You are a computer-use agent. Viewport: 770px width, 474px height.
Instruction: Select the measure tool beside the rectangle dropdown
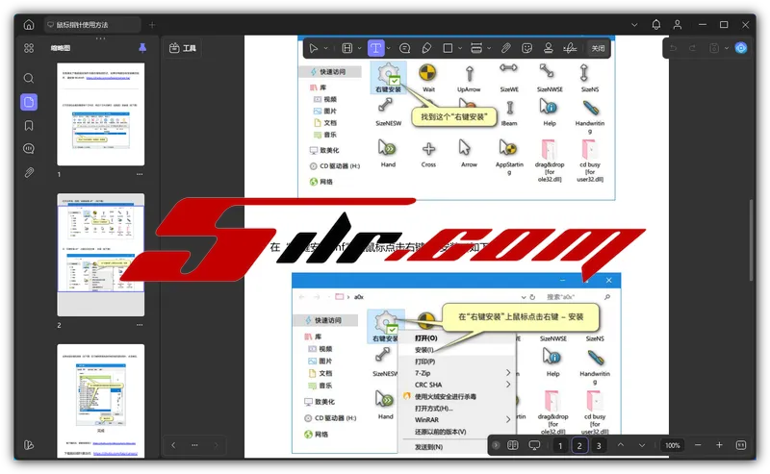point(475,48)
